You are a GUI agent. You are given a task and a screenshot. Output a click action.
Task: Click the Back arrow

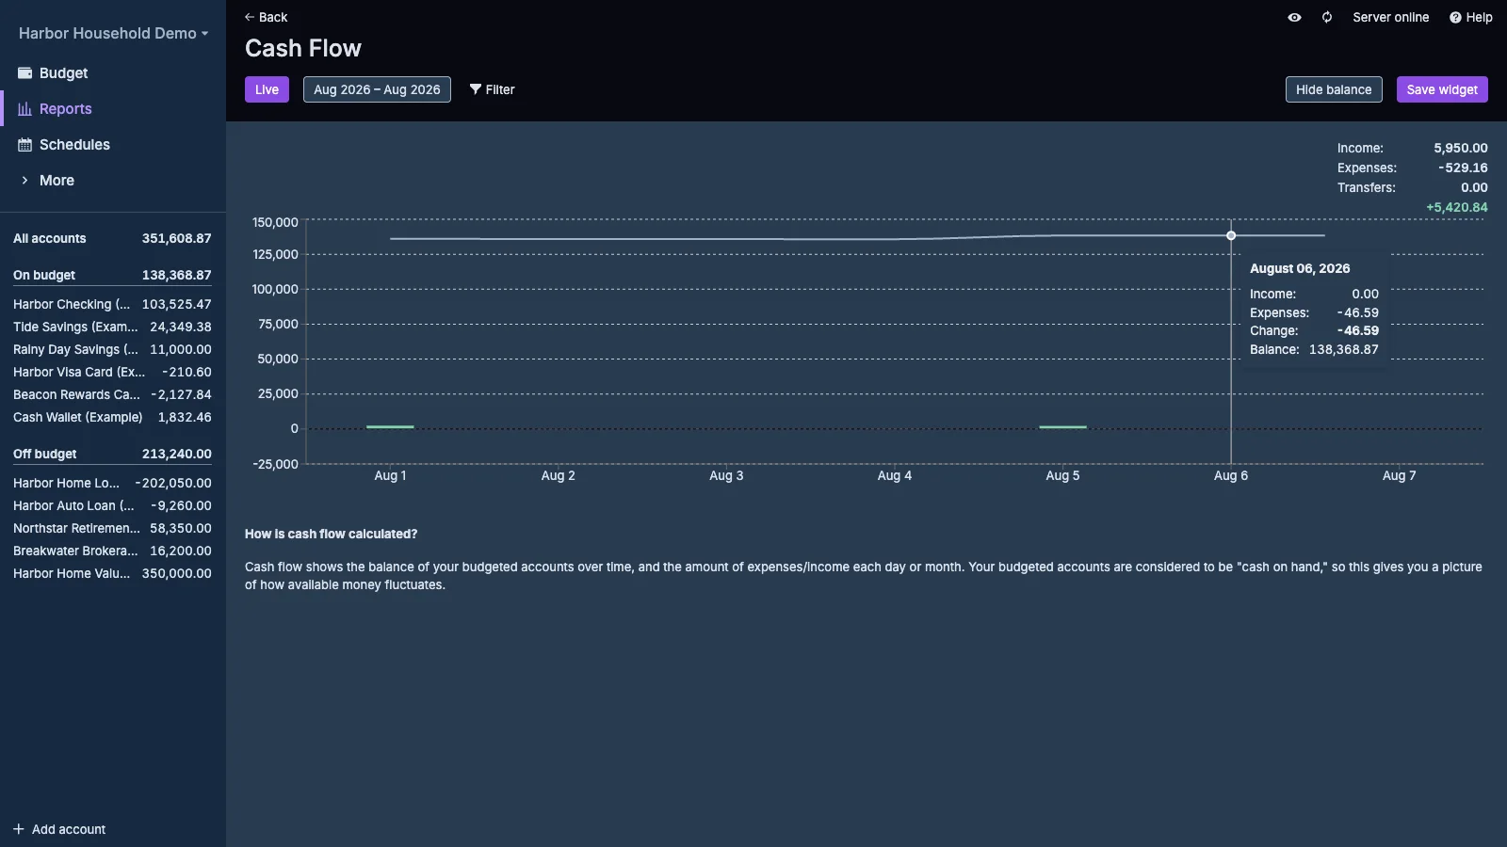pyautogui.click(x=250, y=17)
